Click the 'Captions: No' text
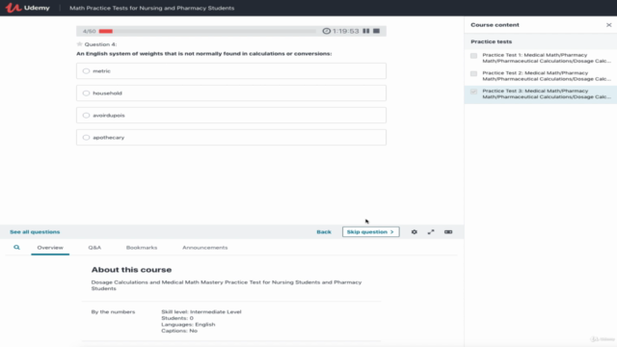617x347 pixels. pyautogui.click(x=179, y=331)
